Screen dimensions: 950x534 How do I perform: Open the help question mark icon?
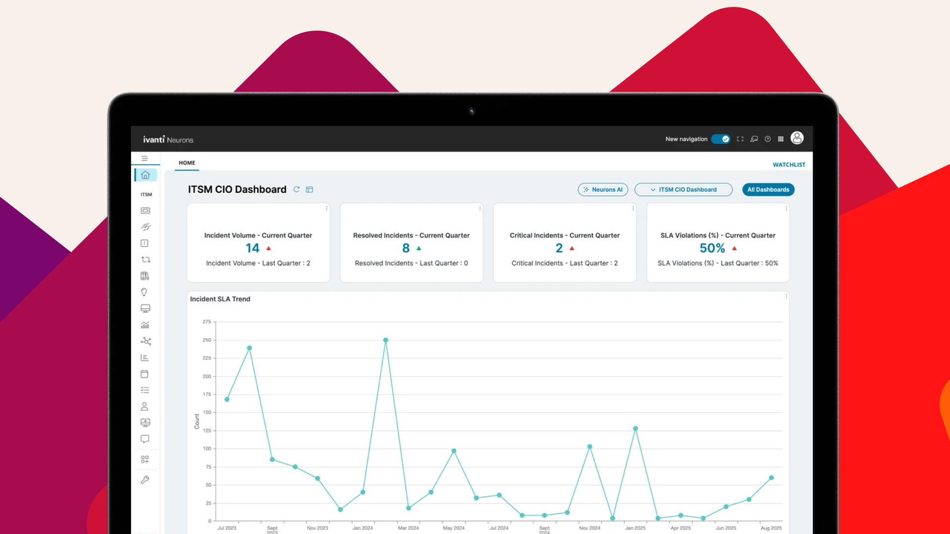[x=767, y=139]
